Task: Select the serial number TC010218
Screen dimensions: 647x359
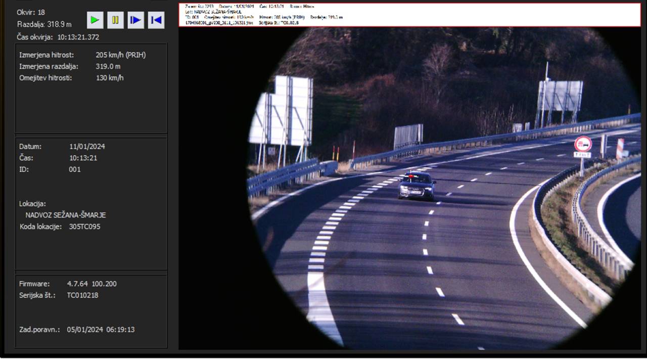Action: point(82,295)
